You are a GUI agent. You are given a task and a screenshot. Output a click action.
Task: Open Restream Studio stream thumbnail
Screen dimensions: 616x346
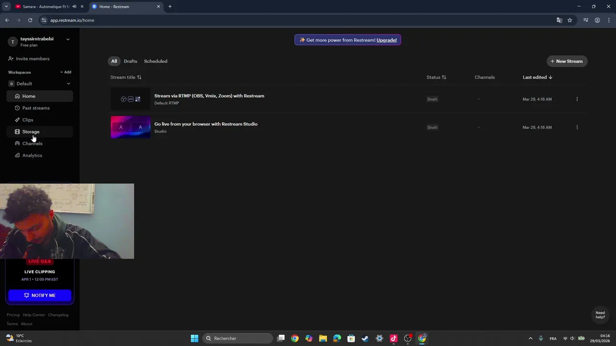click(x=130, y=127)
